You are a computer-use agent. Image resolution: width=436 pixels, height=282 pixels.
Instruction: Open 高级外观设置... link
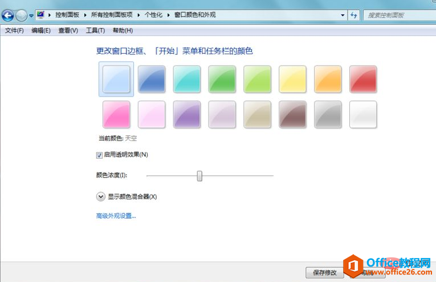[116, 216]
